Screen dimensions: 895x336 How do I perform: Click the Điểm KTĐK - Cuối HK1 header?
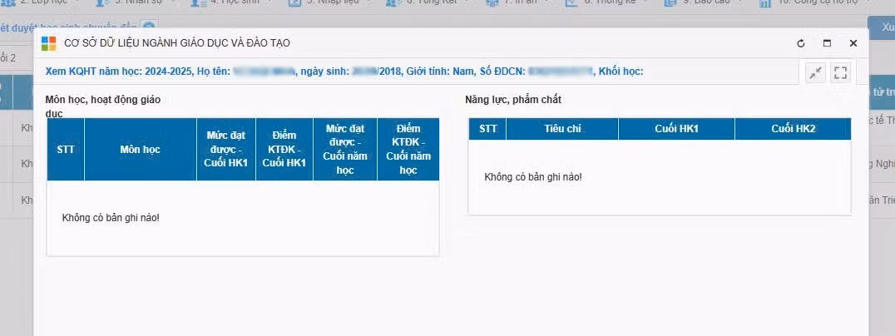pyautogui.click(x=284, y=150)
